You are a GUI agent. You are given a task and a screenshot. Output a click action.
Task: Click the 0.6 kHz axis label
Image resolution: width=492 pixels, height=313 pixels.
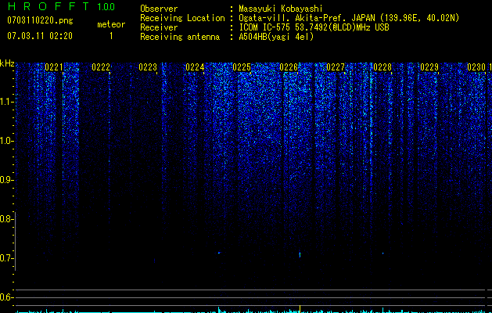(6, 297)
